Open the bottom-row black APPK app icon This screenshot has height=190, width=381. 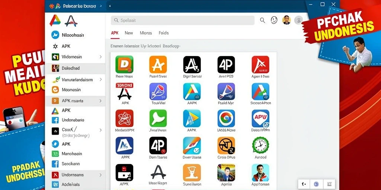124,173
